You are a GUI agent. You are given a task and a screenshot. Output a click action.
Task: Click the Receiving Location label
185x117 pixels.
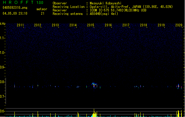[69, 7]
